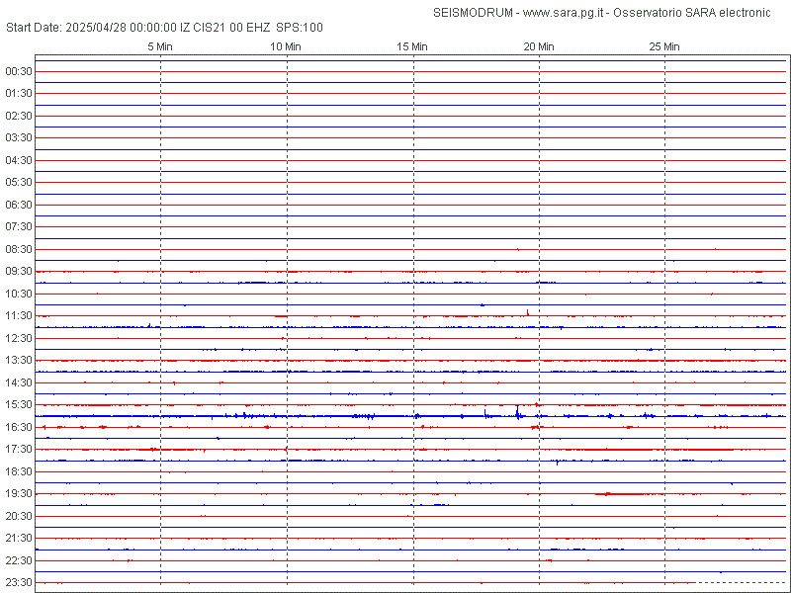Select the 02:30 row label
791x593 pixels.
pyautogui.click(x=19, y=116)
